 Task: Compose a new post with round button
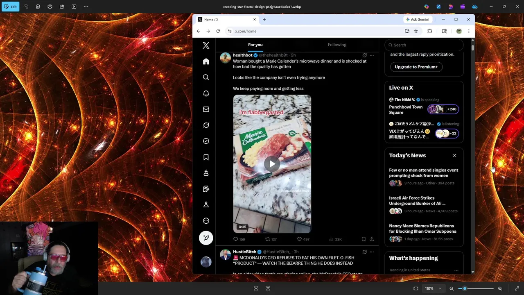[206, 238]
